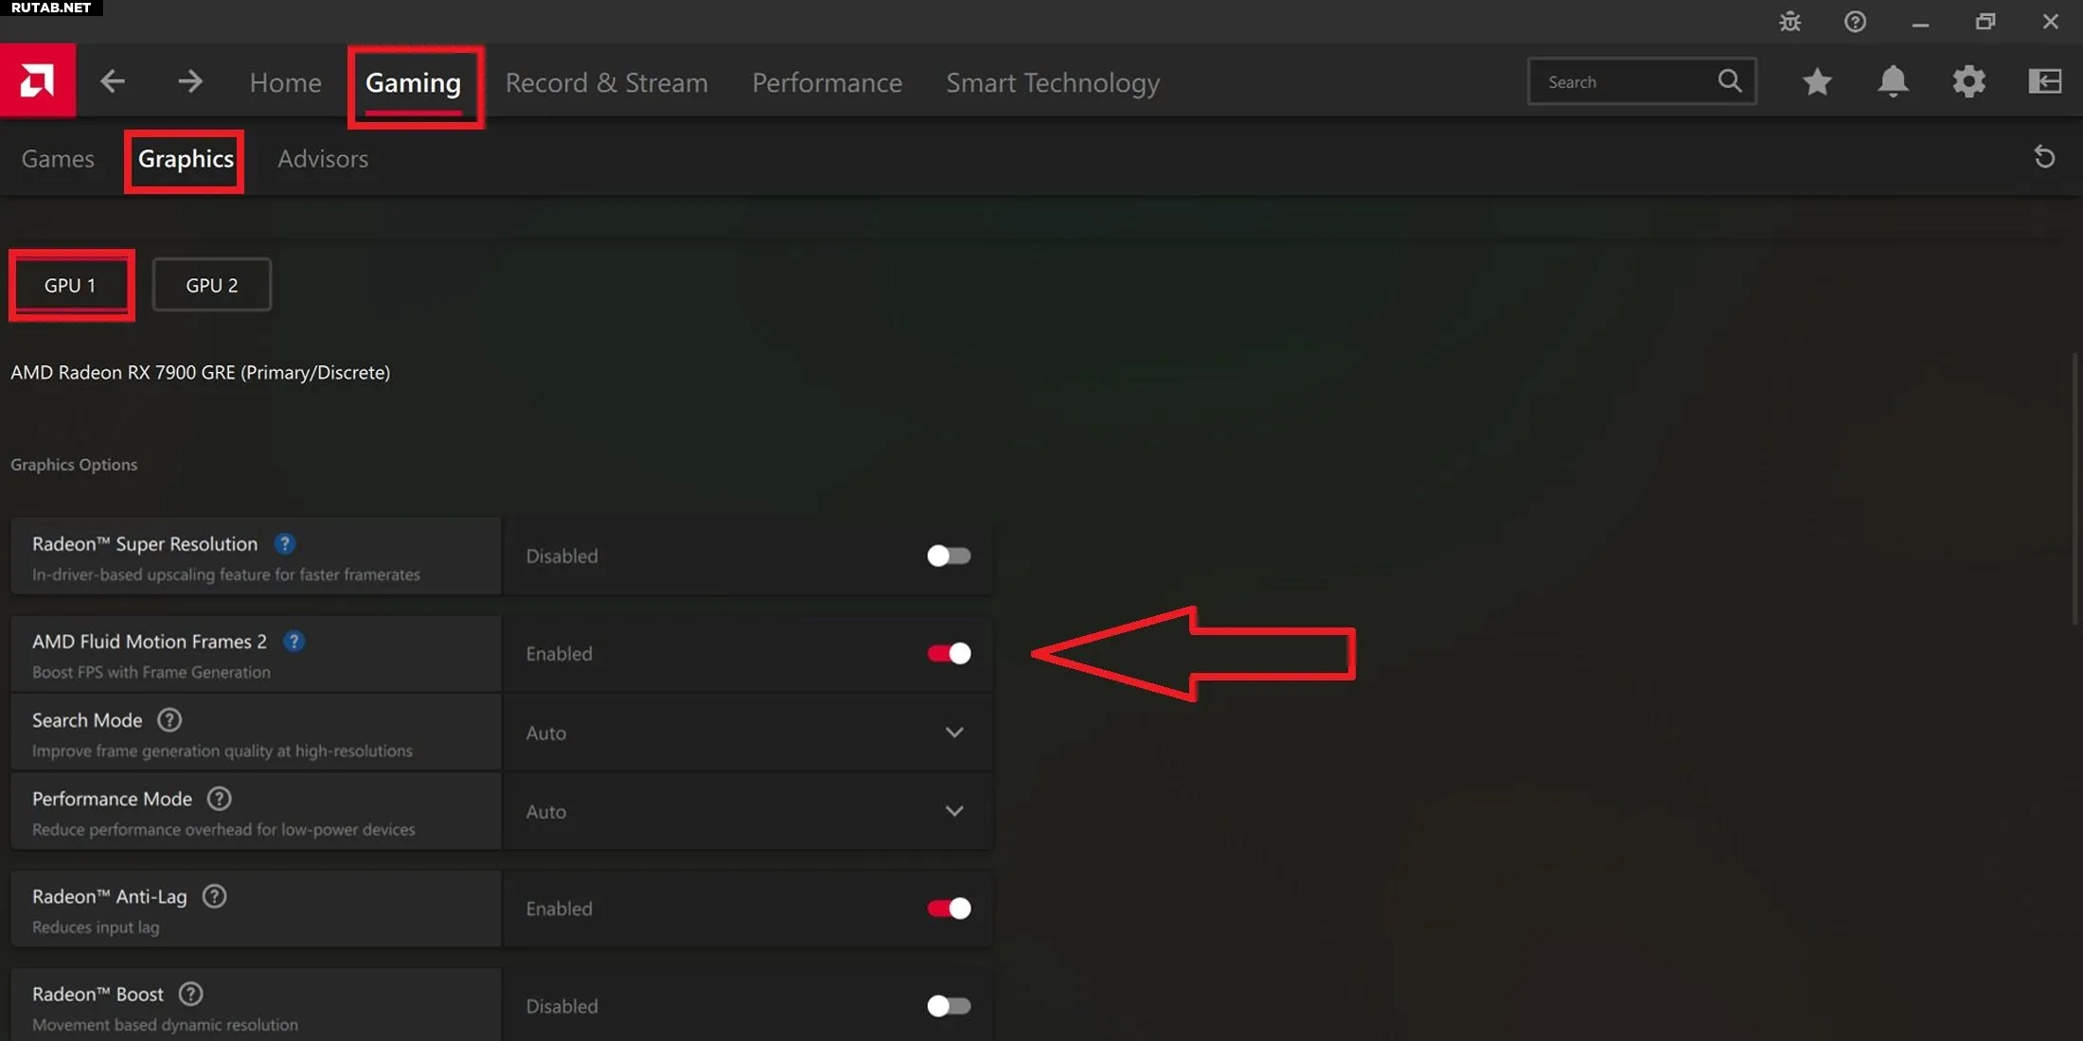Open favorites star icon

(1817, 81)
